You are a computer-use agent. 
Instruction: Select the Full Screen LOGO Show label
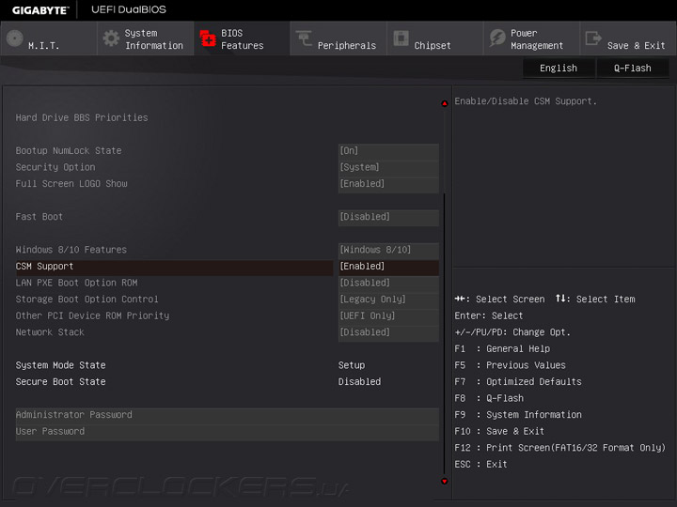coord(71,184)
